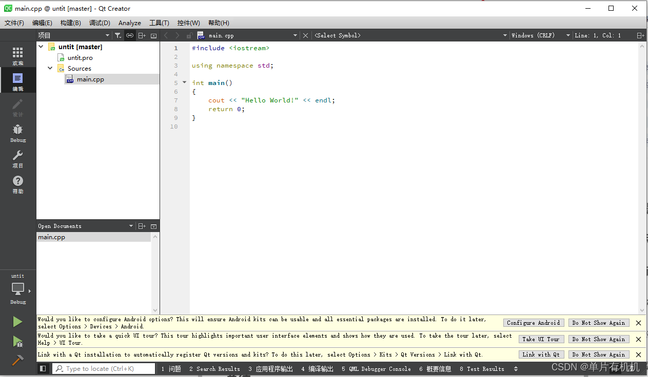Collapse the Sources folder
The image size is (648, 377).
(50, 68)
